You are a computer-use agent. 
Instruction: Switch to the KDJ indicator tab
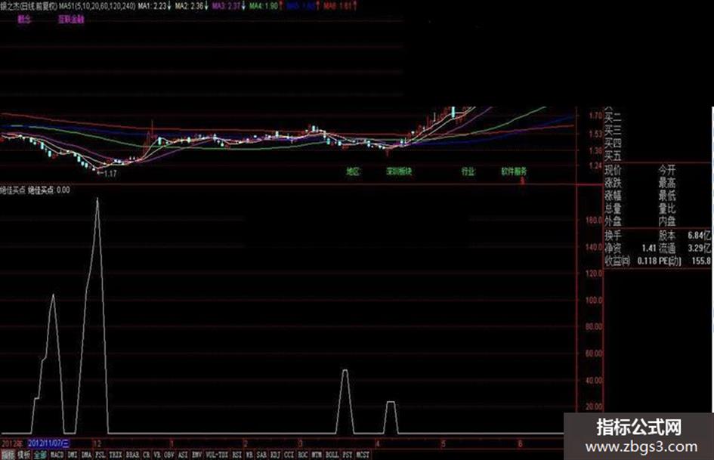click(x=276, y=455)
